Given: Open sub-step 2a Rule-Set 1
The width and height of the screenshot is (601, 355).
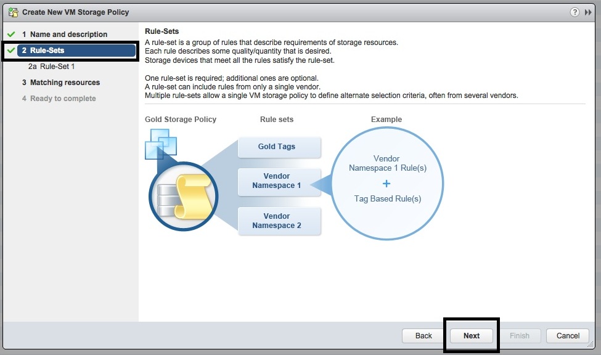Looking at the screenshot, I should [52, 67].
